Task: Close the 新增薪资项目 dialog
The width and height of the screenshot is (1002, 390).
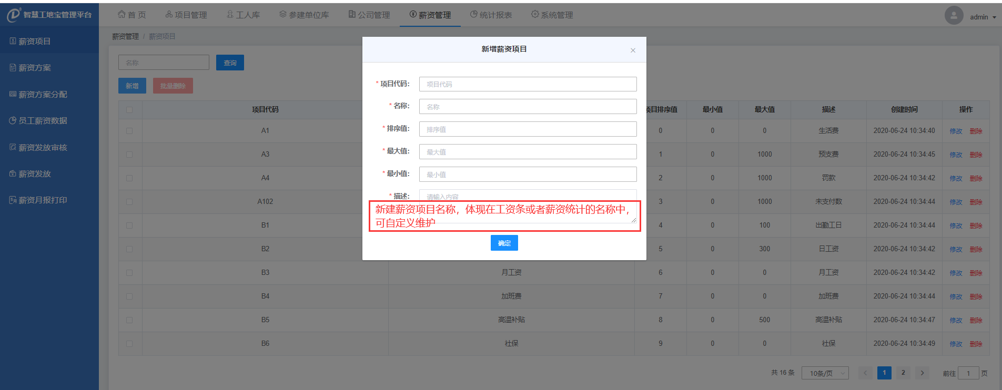Action: pos(633,50)
